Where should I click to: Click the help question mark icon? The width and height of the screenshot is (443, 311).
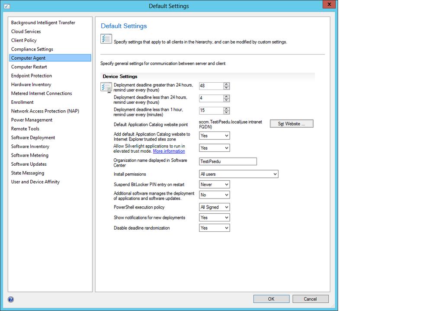point(11,299)
